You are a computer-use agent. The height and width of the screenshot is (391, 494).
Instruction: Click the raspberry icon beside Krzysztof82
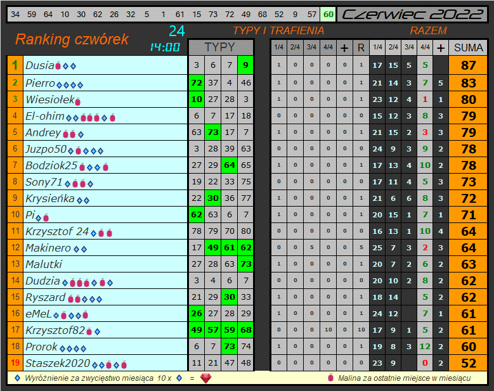89,331
